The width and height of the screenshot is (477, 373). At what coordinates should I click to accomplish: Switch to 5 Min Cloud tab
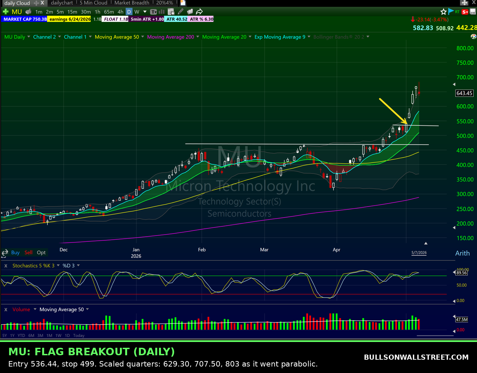pos(93,3)
